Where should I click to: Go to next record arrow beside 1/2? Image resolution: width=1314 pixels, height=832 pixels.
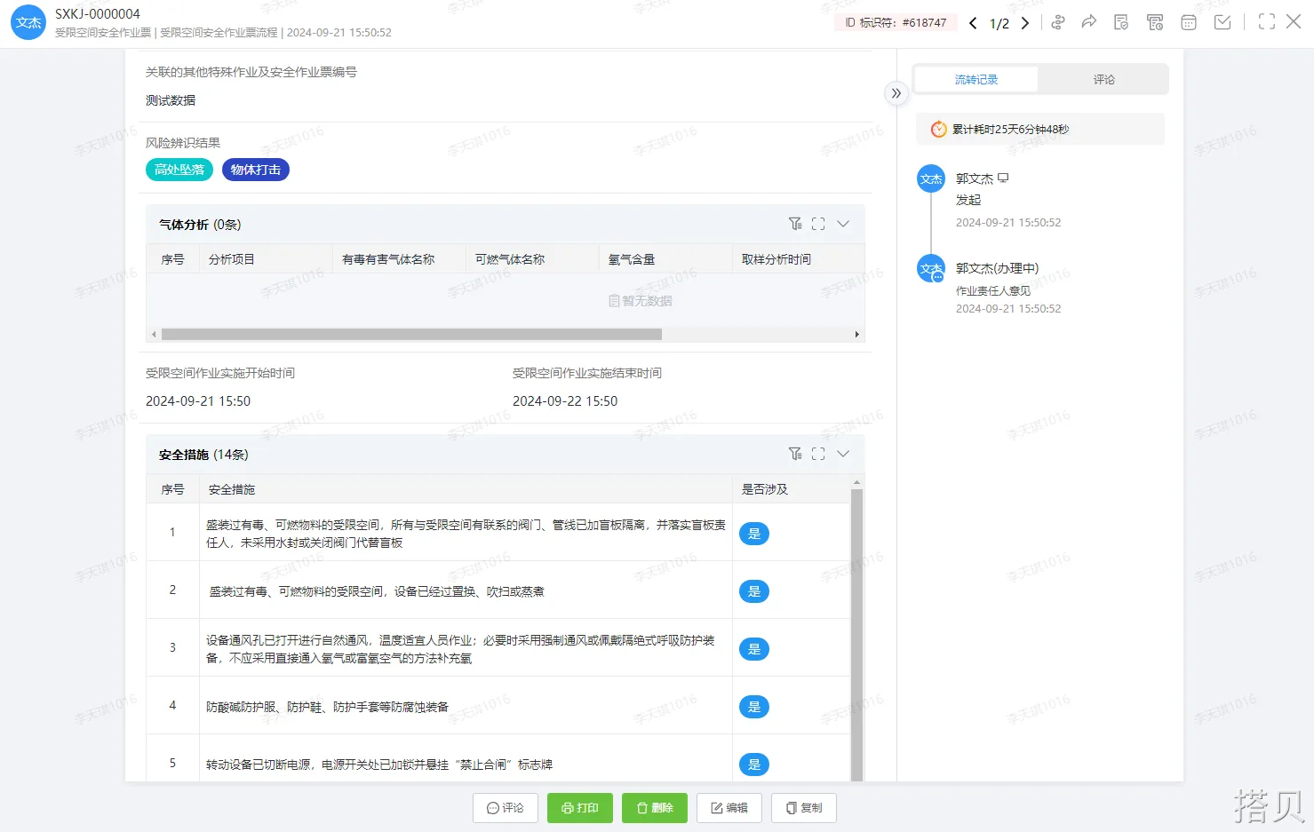[x=1025, y=23]
